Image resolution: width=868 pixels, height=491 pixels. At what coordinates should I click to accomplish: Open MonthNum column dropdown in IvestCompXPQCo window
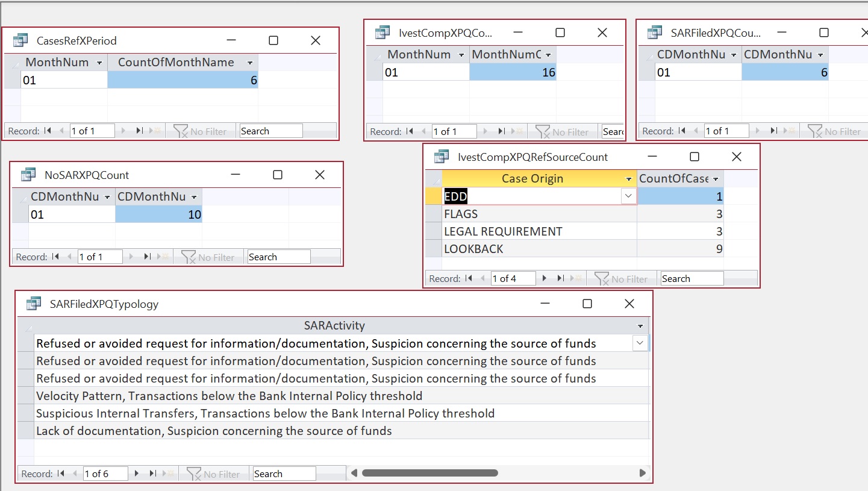pos(461,55)
